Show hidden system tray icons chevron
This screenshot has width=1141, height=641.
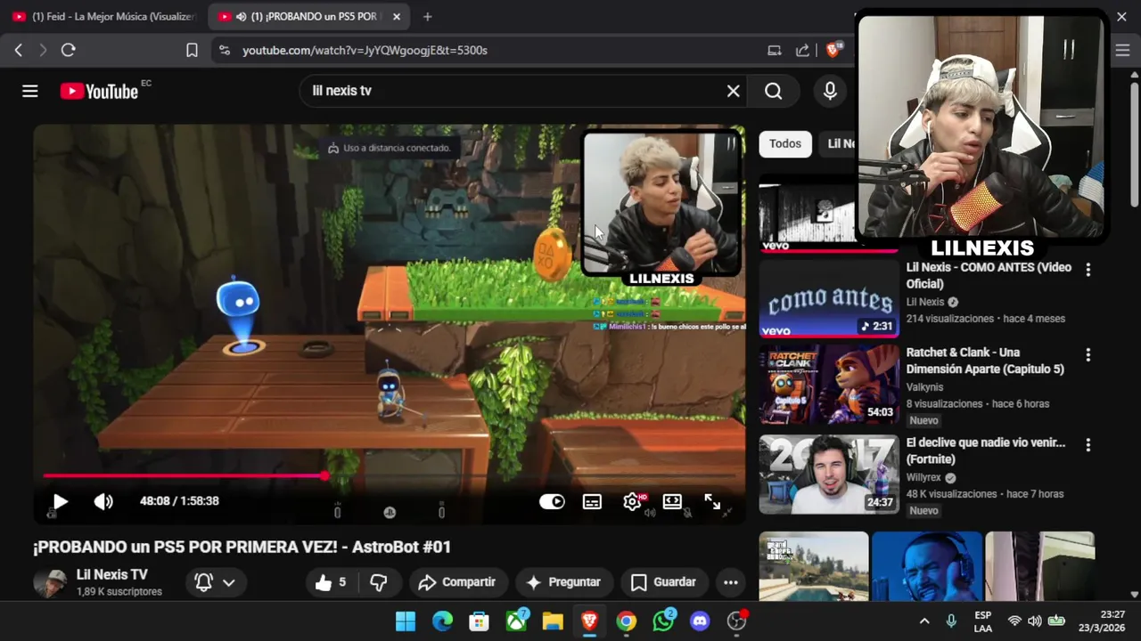point(924,621)
